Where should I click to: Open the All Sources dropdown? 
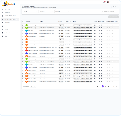(x=46, y=11)
